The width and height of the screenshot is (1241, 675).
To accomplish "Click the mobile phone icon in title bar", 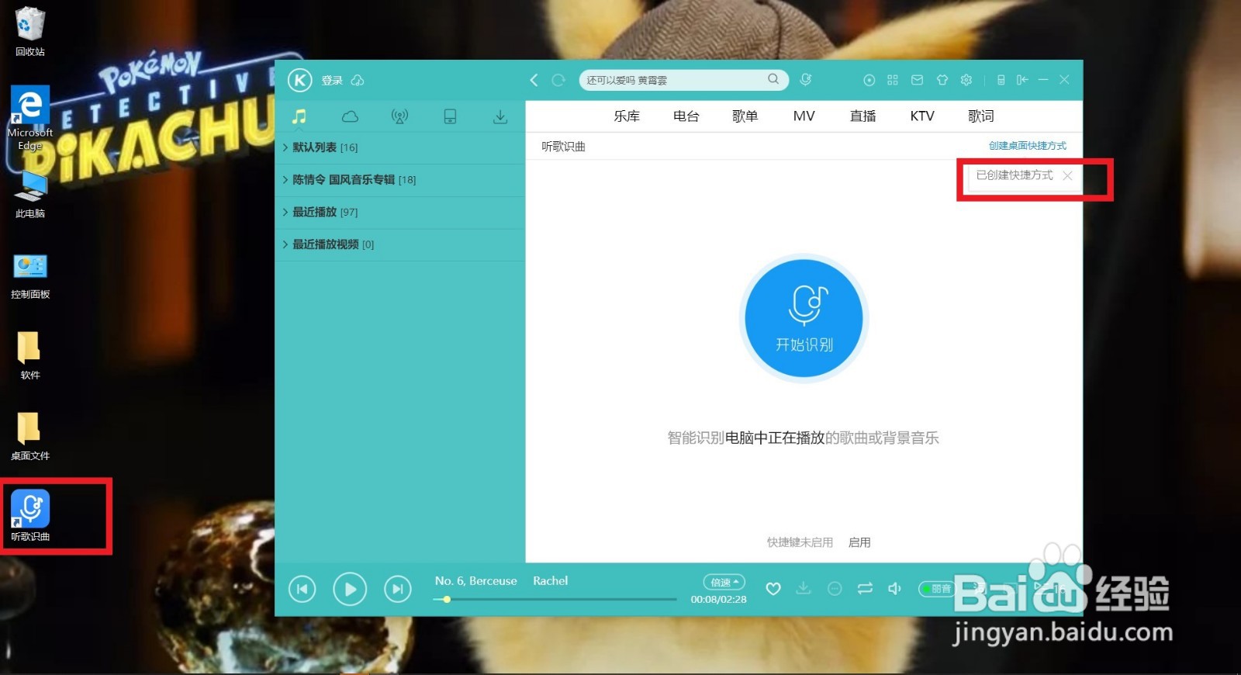I will click(1001, 80).
